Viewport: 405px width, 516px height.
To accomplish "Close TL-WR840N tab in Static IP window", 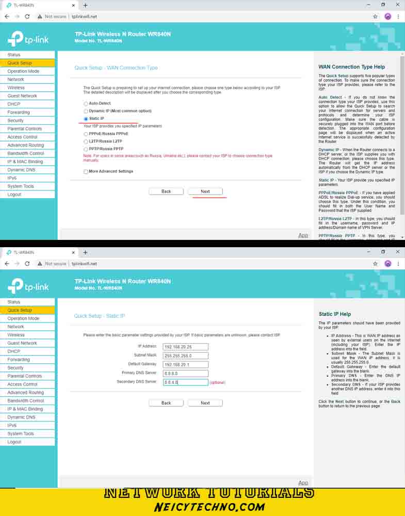I will coord(73,252).
